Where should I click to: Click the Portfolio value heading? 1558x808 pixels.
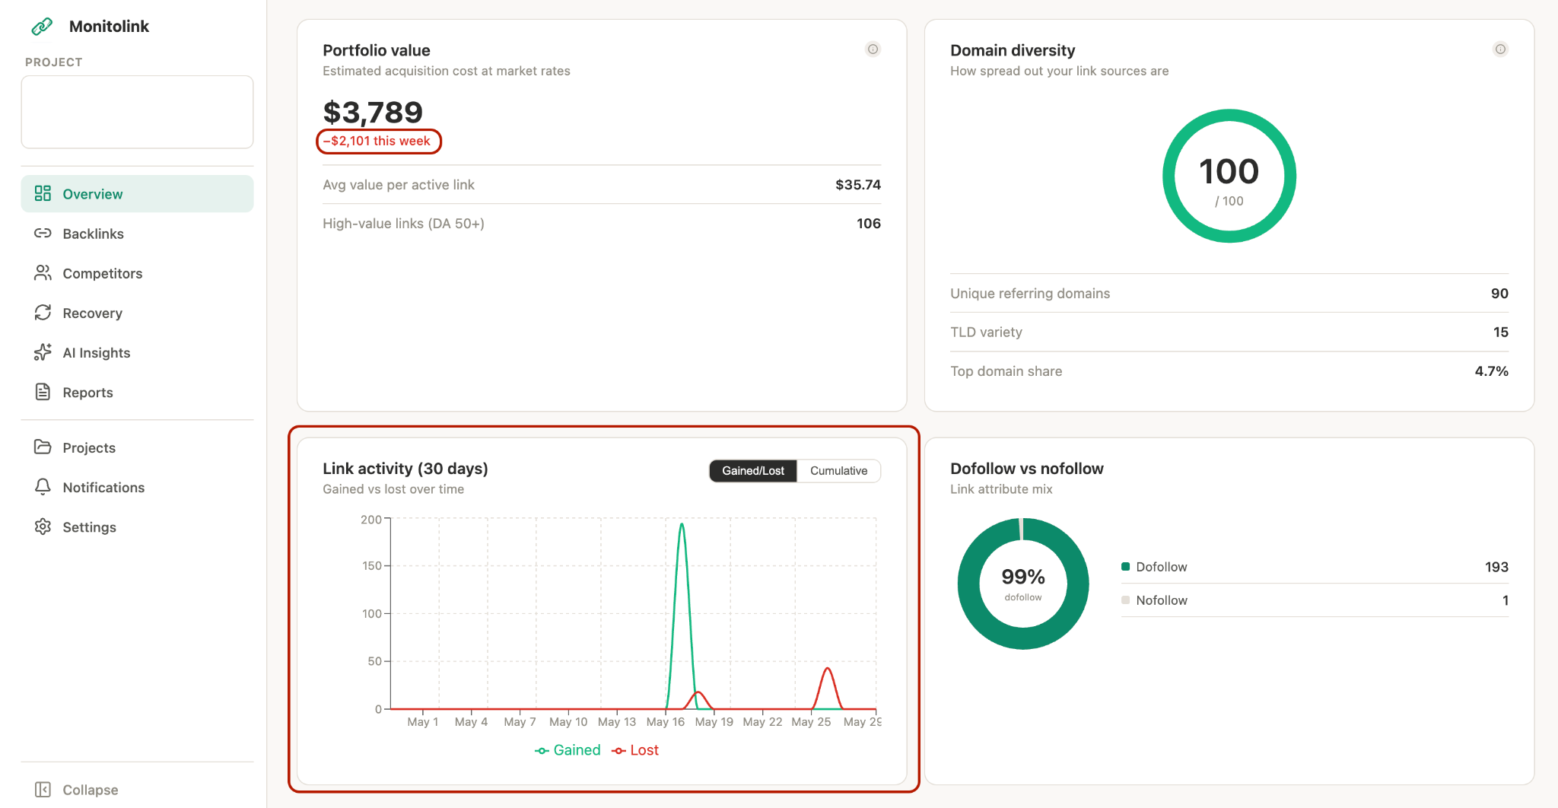tap(376, 50)
